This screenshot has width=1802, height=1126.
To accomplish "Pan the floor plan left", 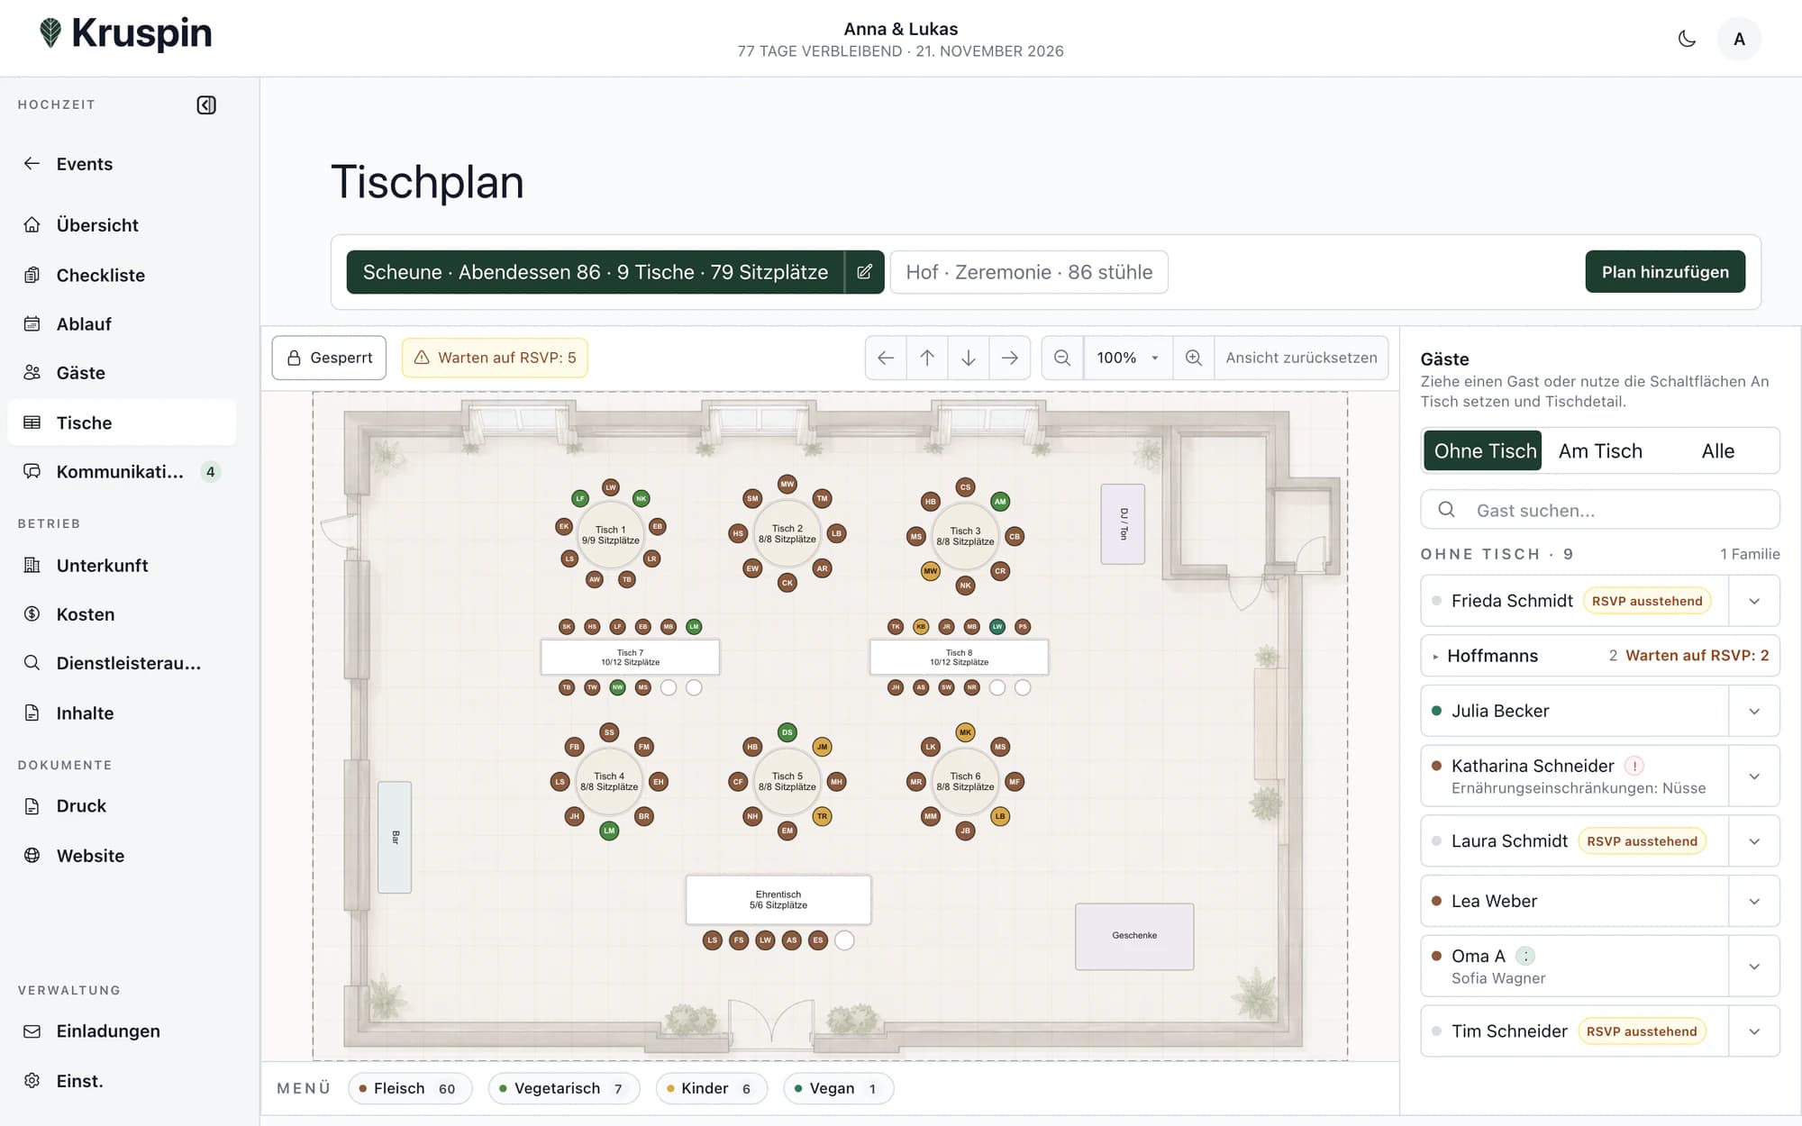I will click(886, 358).
